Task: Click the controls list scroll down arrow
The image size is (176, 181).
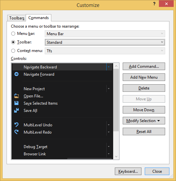Action: pos(116,156)
